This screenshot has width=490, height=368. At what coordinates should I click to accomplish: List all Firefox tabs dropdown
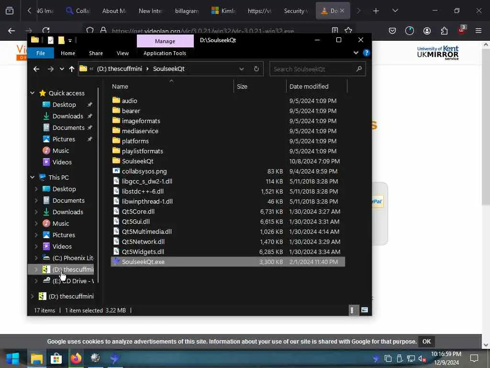coord(395,11)
